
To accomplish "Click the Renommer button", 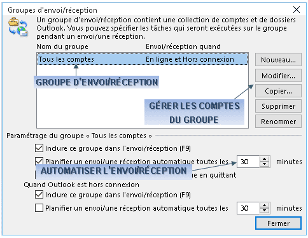I will [278, 122].
